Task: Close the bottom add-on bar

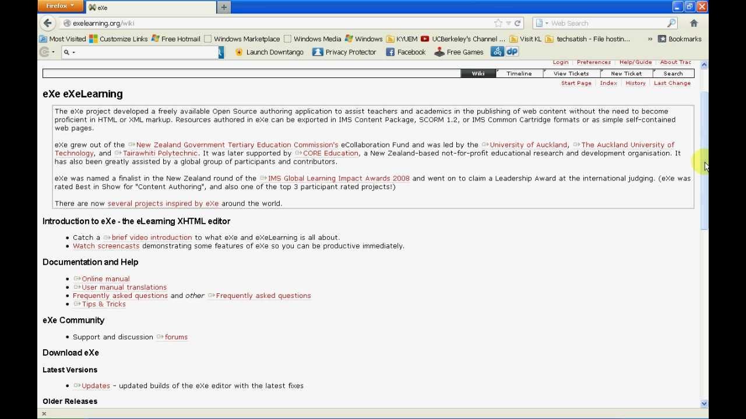Action: [x=44, y=414]
